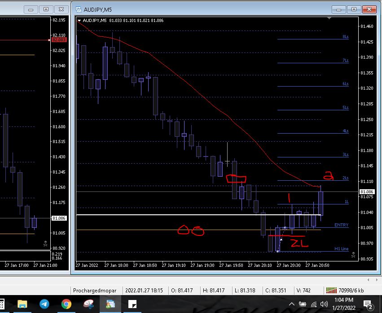This screenshot has height=313, width=382.
Task: Close the left chart window
Action: [x=61, y=9]
